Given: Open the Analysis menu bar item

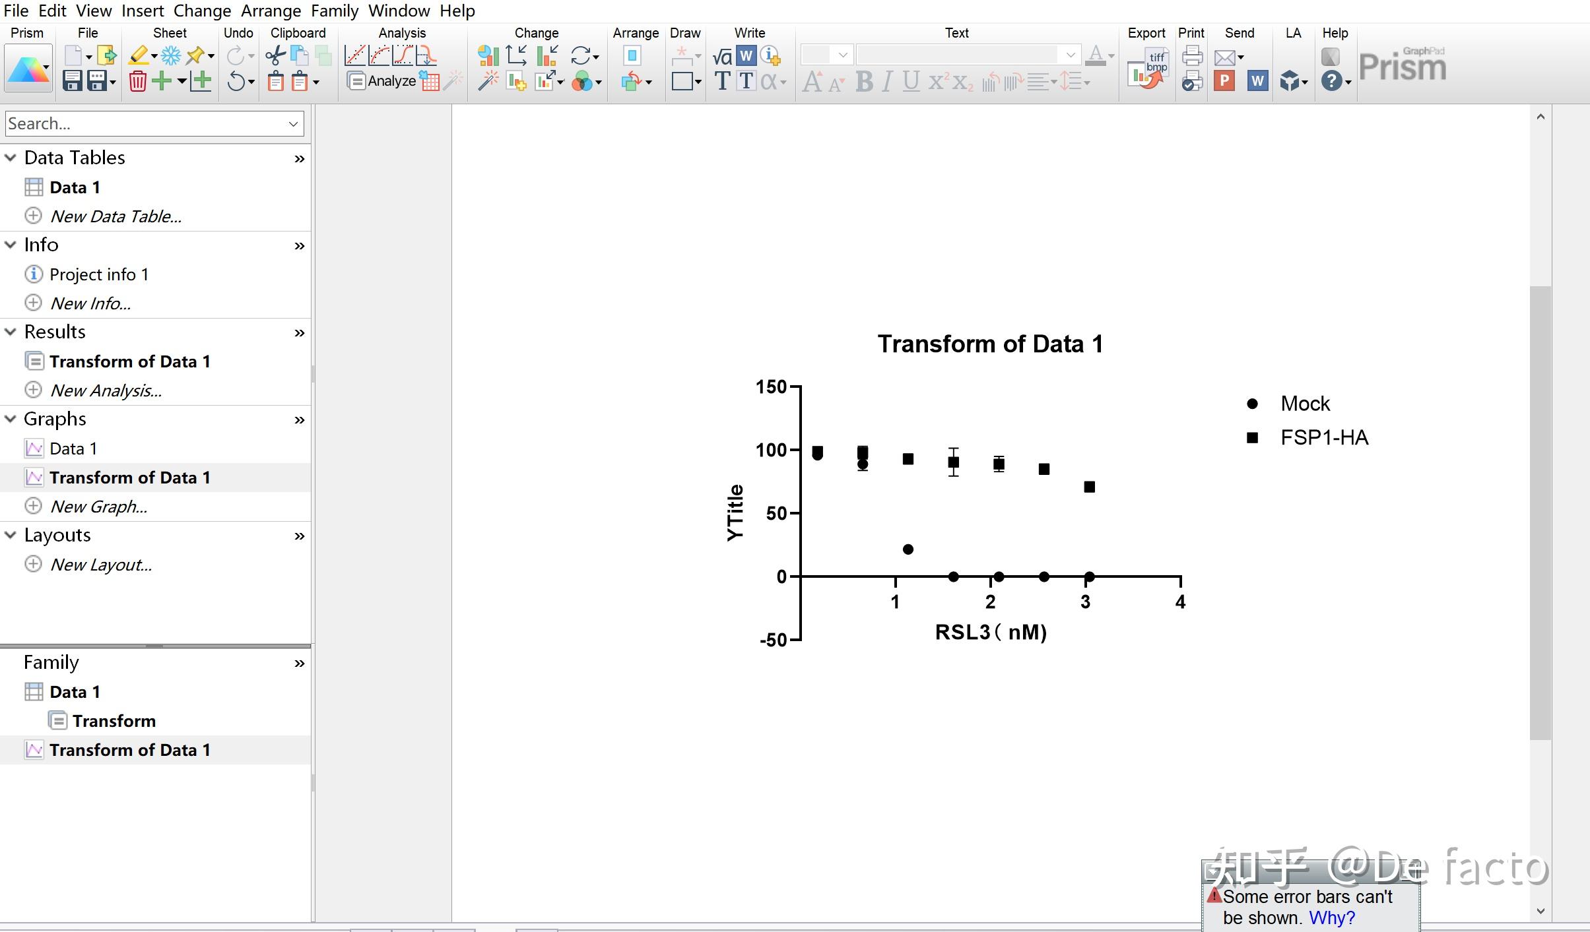Looking at the screenshot, I should coord(402,33).
